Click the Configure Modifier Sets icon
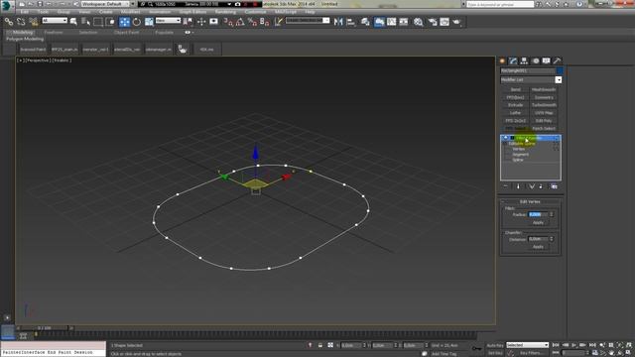Viewport: 635px width, 357px height. 554,186
